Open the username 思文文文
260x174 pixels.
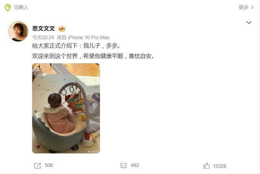[x=44, y=28]
